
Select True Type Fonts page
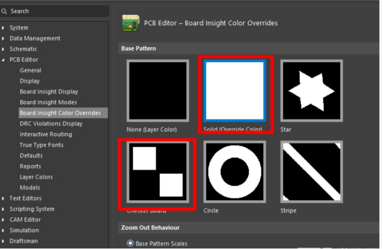[41, 145]
